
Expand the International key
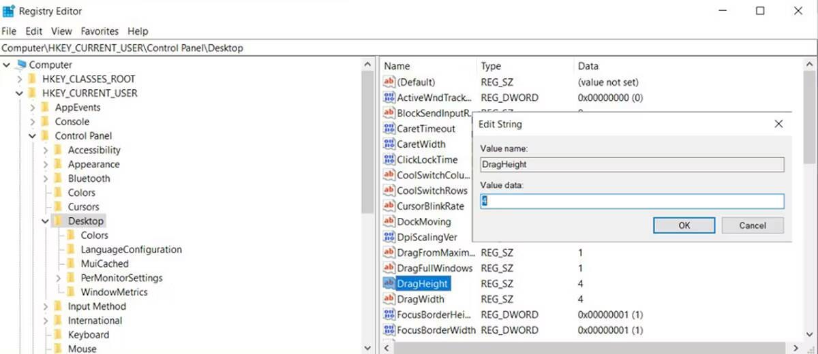46,321
